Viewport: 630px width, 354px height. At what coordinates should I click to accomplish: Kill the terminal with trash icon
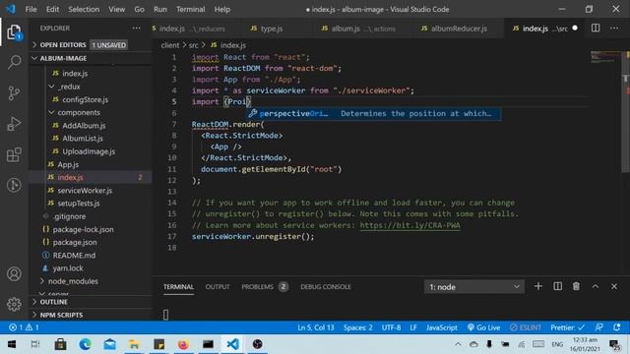click(x=576, y=286)
